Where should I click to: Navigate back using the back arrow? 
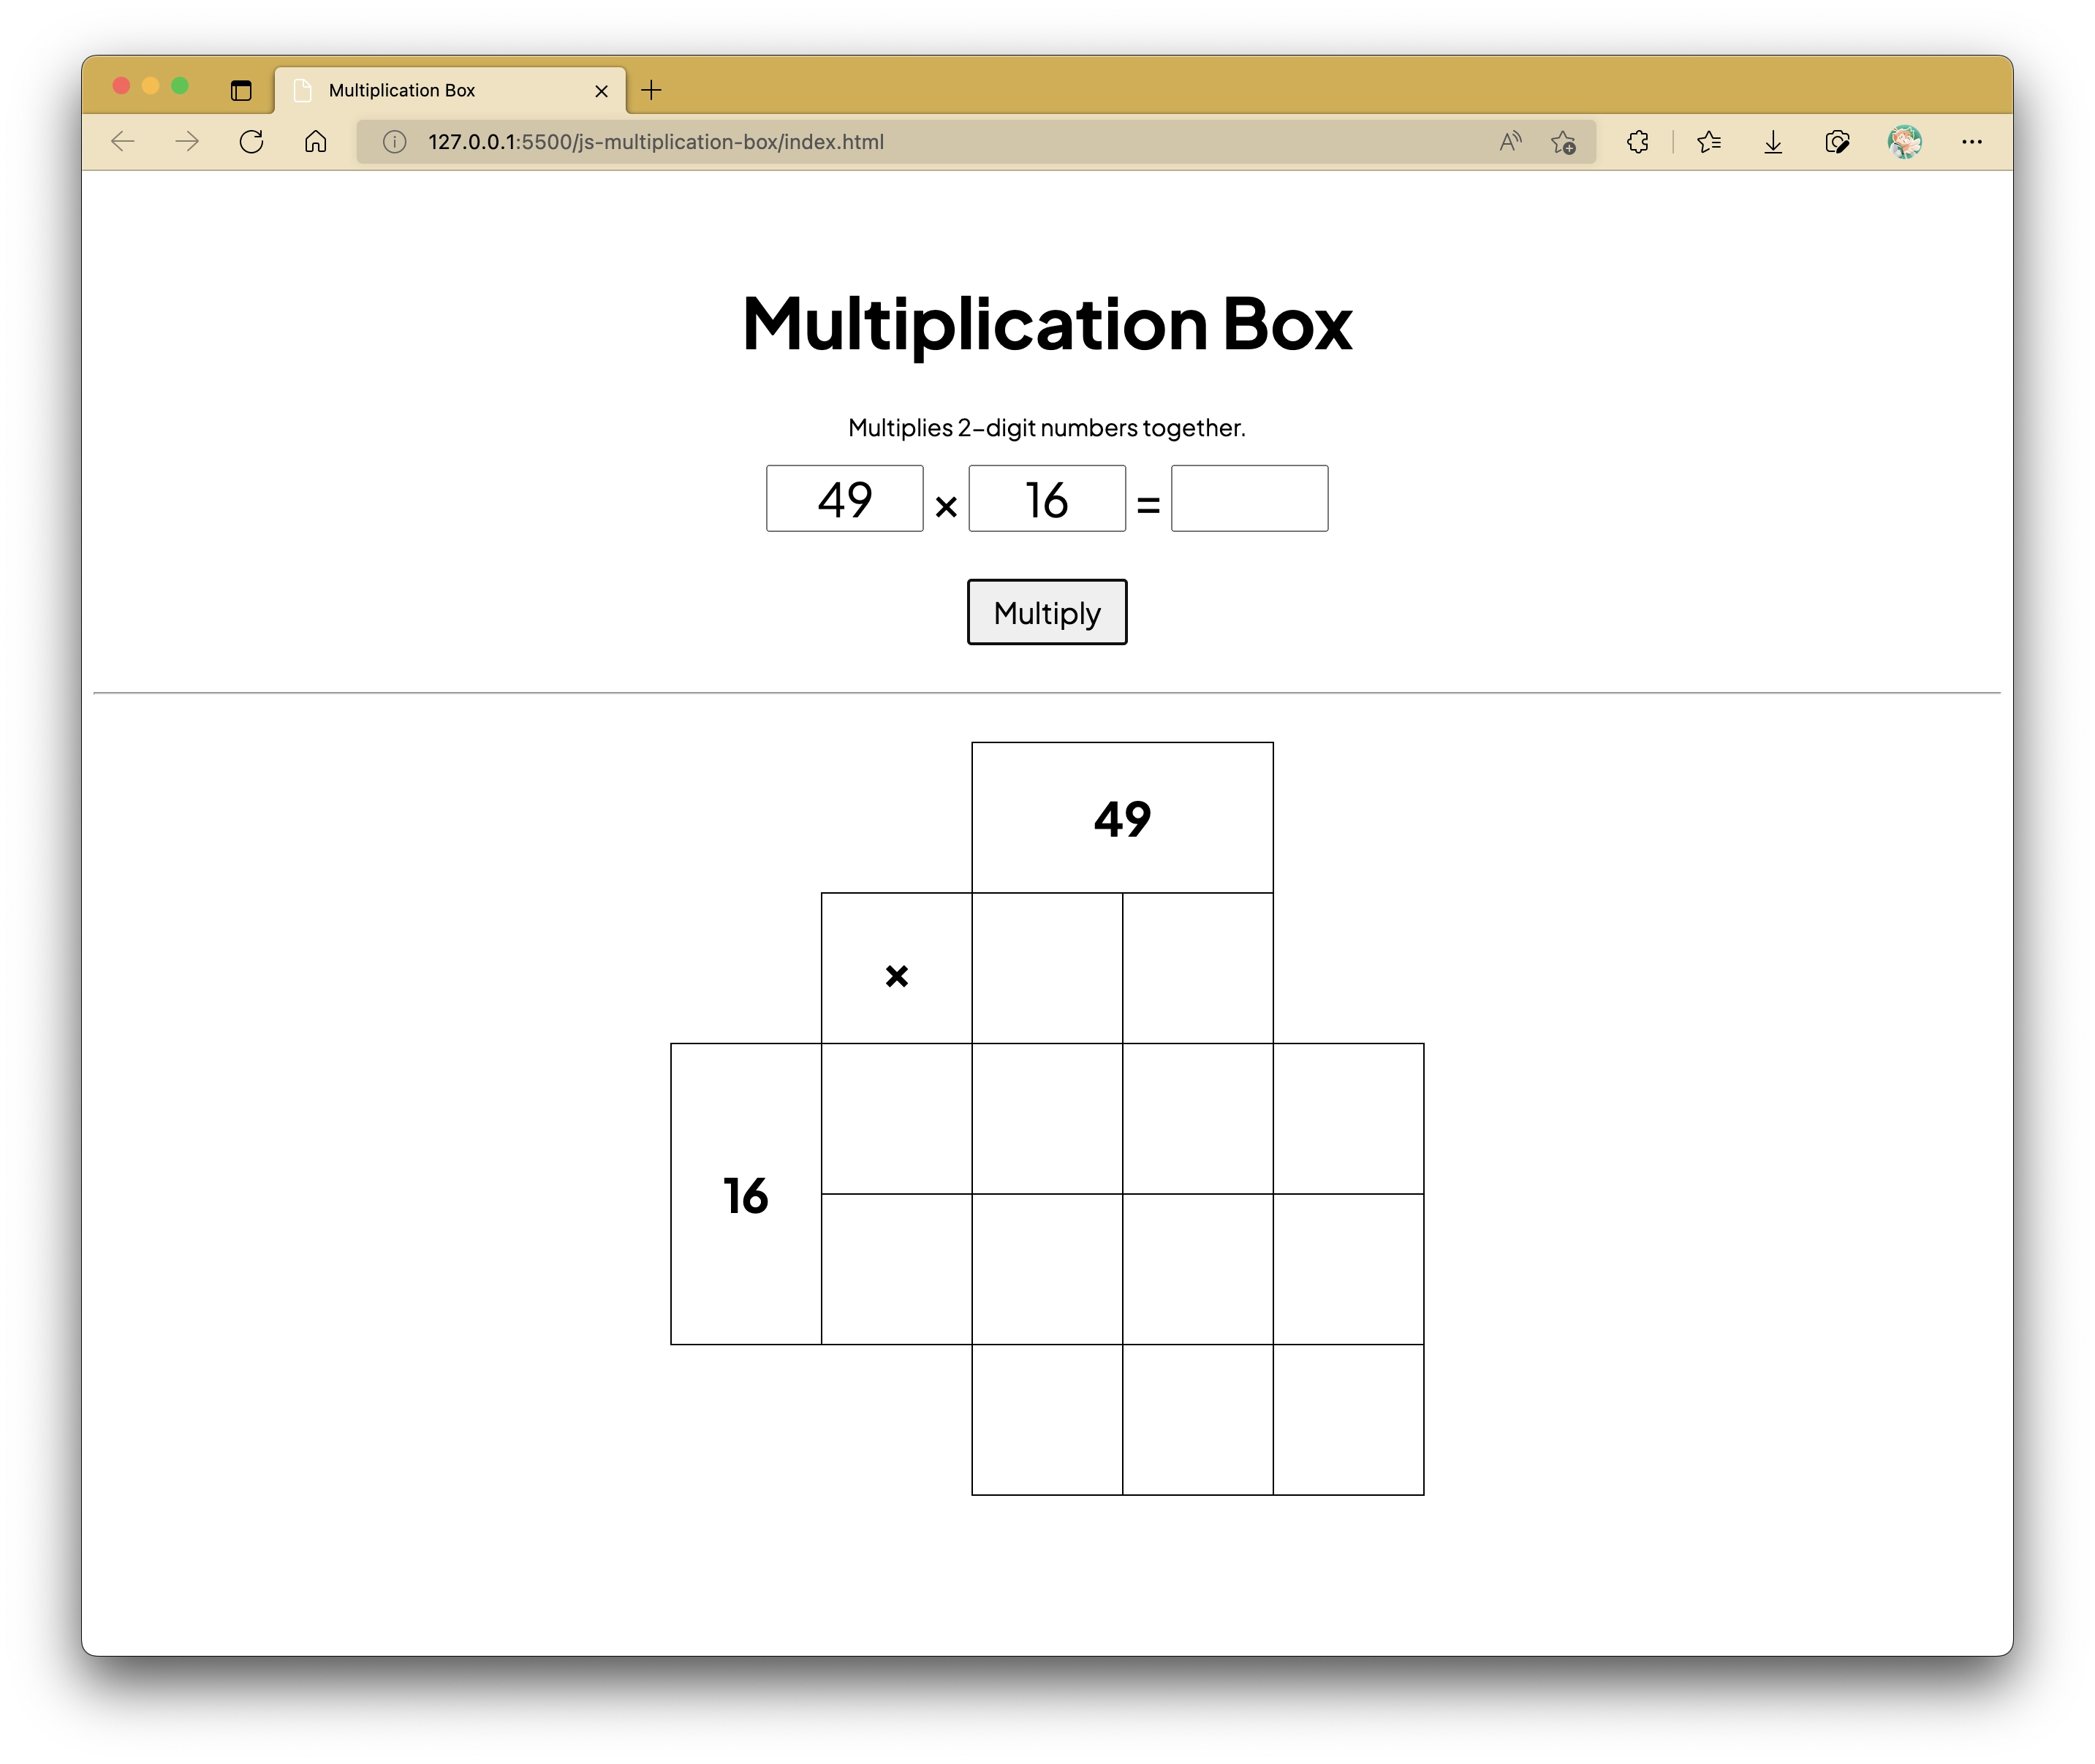[x=123, y=142]
